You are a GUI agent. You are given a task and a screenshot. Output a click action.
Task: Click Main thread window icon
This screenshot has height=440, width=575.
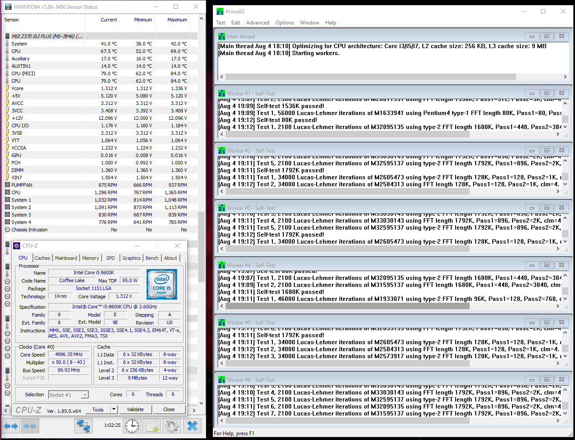[x=222, y=37]
